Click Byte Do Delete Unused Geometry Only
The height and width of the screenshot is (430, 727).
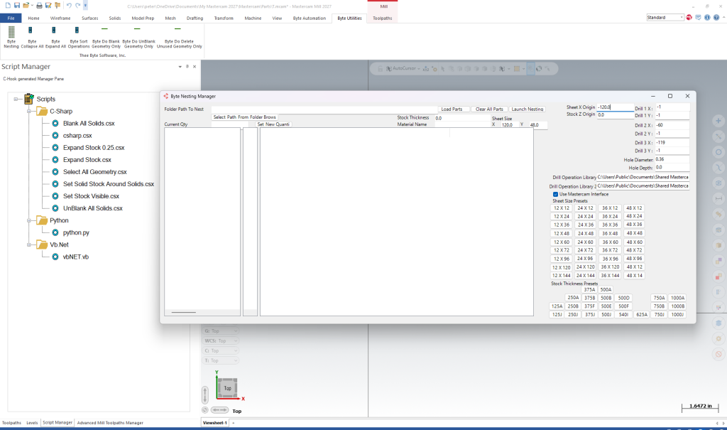point(178,41)
